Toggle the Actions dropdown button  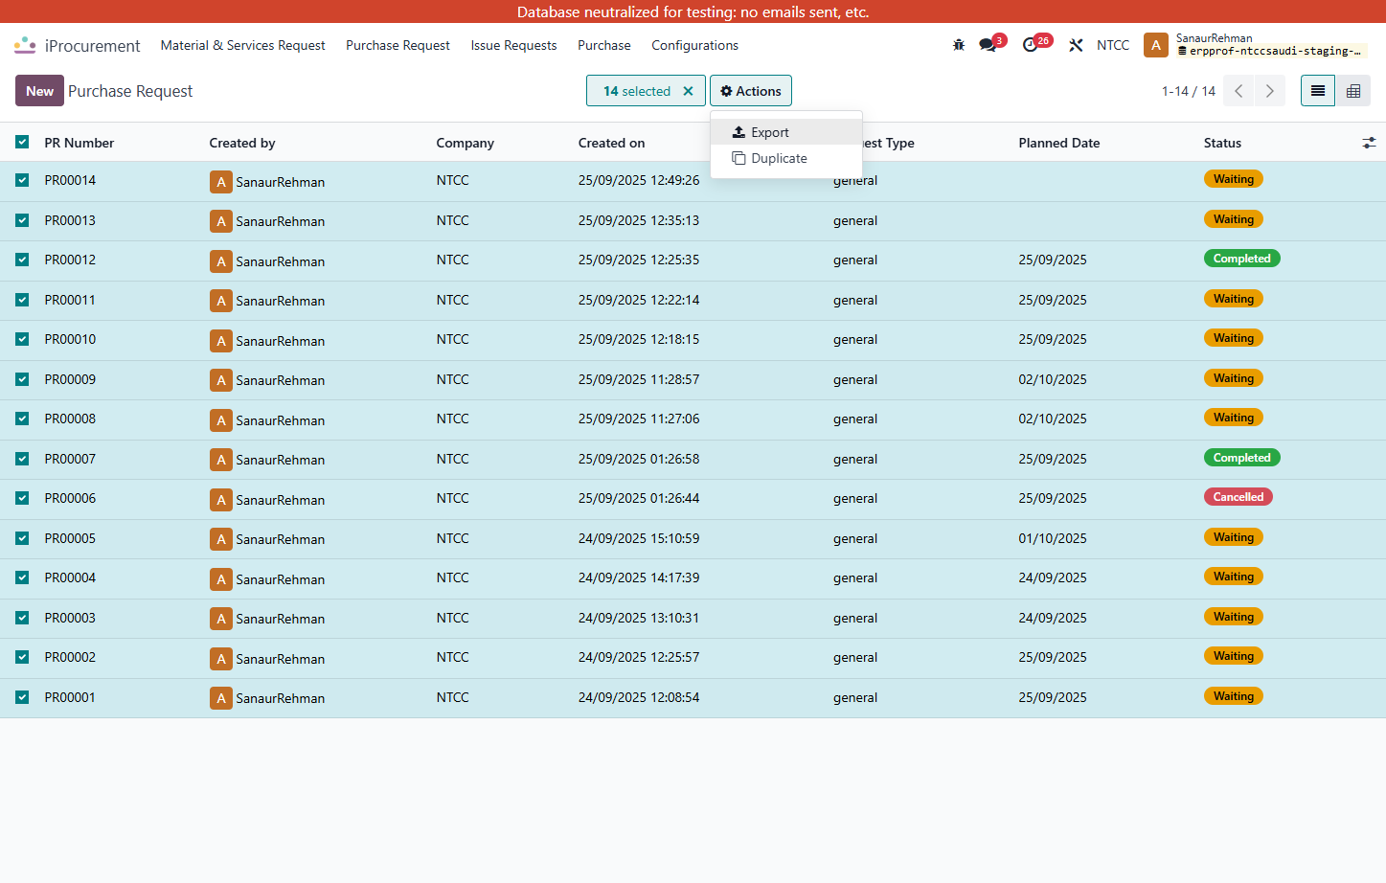point(751,91)
